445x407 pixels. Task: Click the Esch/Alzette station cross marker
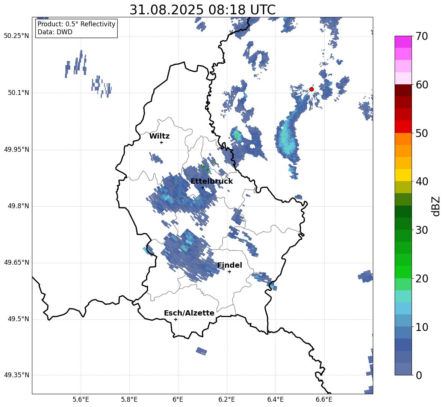pyautogui.click(x=176, y=319)
